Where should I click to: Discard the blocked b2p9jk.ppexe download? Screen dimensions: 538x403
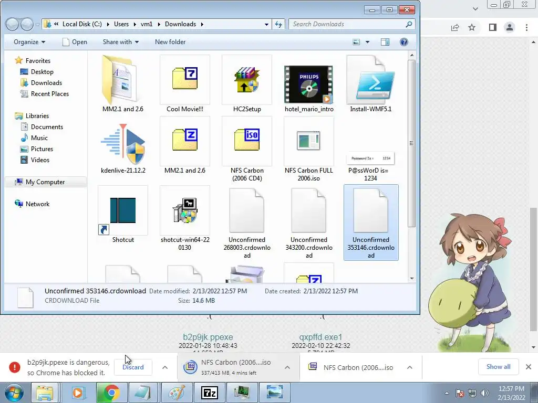coord(133,367)
